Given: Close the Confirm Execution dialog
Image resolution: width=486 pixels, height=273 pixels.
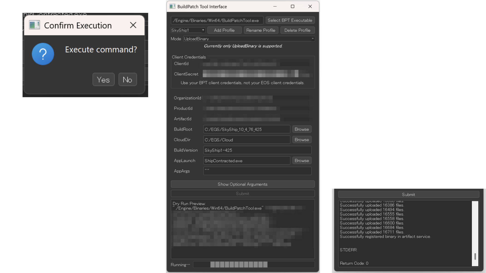Looking at the screenshot, I should [x=133, y=25].
